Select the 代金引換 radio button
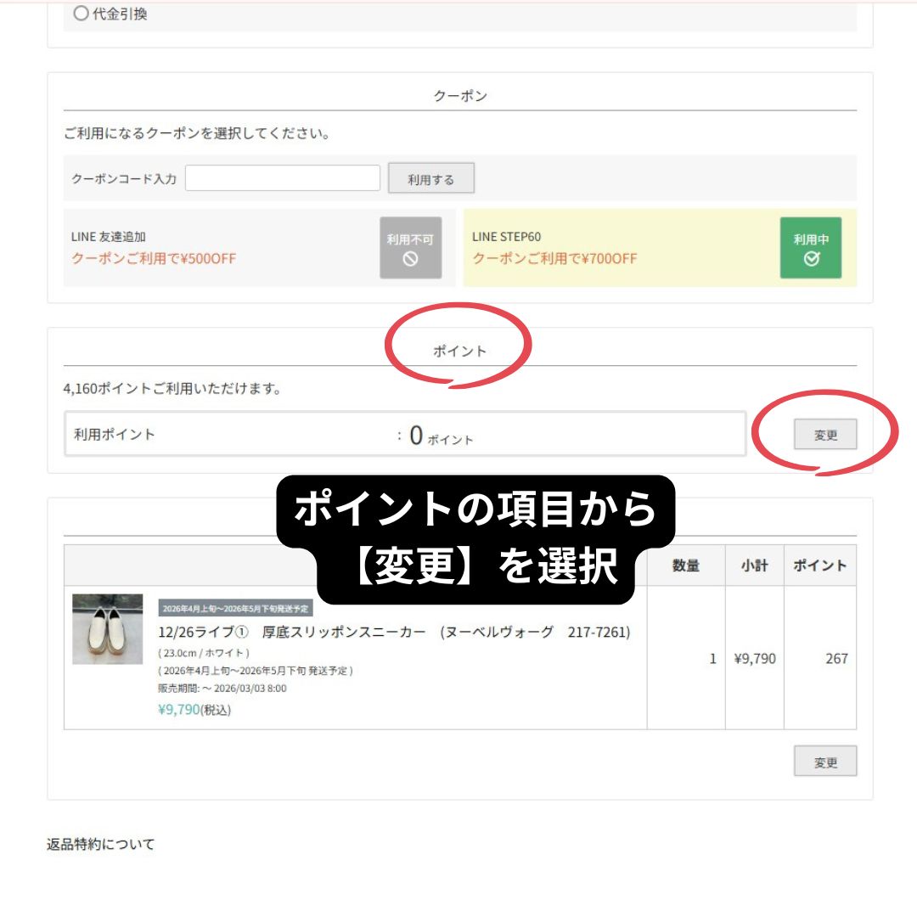The height and width of the screenshot is (917, 917). pos(82,14)
